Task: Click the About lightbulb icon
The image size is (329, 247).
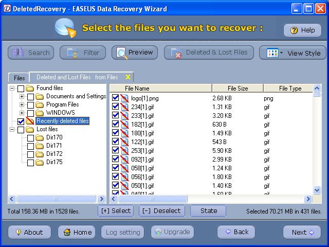Action: point(19,232)
